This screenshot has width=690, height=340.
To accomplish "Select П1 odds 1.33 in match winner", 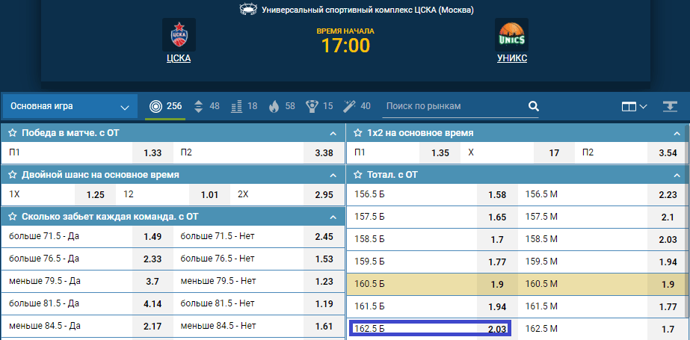I will 153,153.
